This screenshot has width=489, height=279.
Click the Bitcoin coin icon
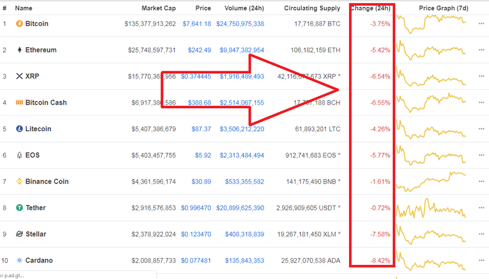19,24
